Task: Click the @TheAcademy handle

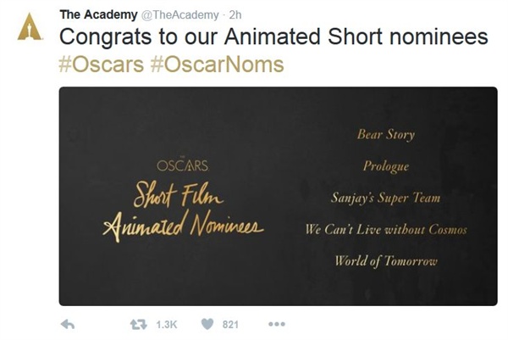Action: (179, 15)
